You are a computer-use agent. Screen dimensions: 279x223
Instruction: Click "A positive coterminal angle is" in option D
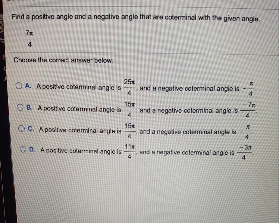(81, 151)
